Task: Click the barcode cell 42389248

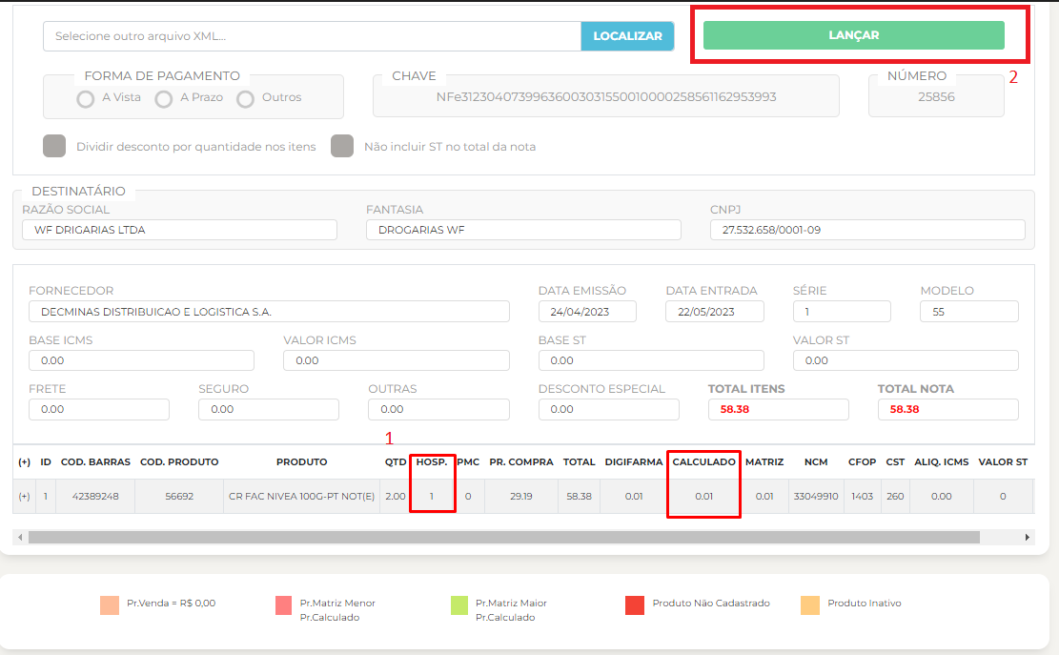Action: pos(95,497)
